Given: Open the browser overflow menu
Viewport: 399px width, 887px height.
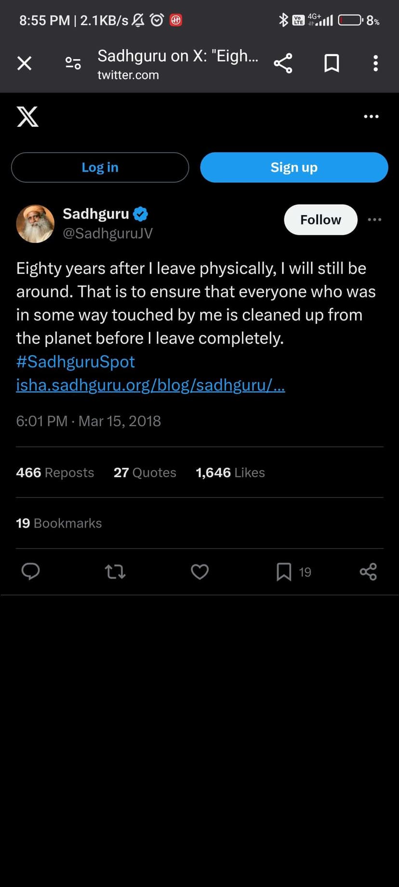Looking at the screenshot, I should [375, 63].
